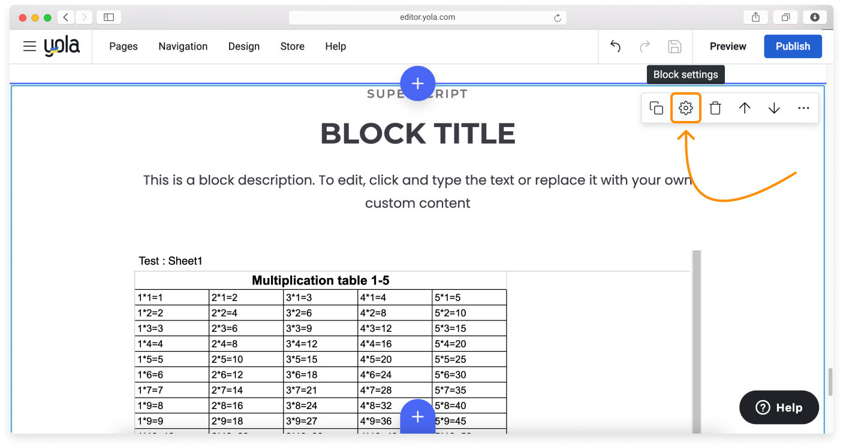Delete the block with the trash icon
Screen dimensions: 843x448
pos(715,108)
